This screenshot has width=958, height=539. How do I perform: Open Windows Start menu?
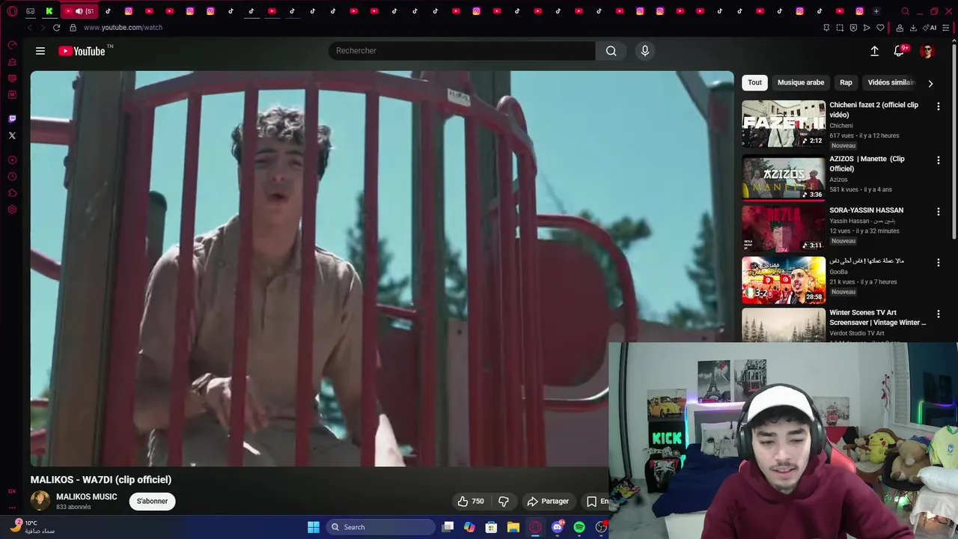click(x=314, y=527)
